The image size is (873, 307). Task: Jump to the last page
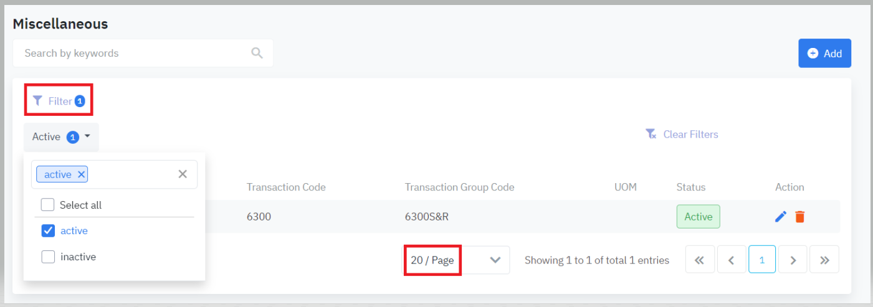[x=825, y=260]
